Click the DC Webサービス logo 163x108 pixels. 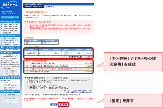click(x=10, y=6)
